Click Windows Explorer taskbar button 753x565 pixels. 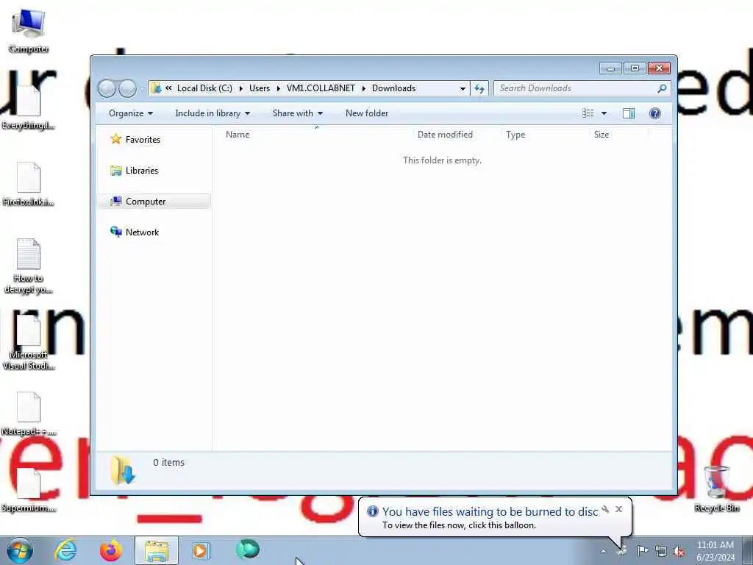(156, 550)
